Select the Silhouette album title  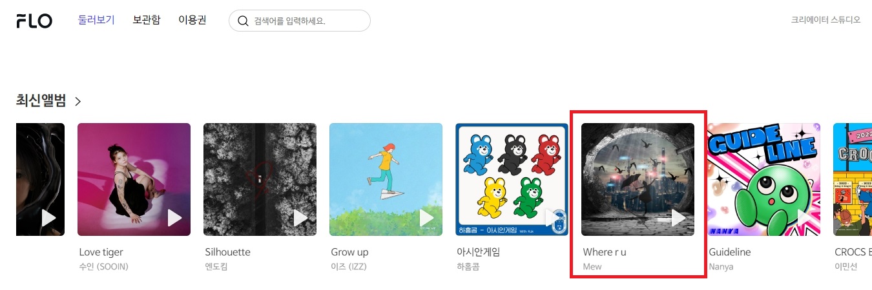point(227,252)
